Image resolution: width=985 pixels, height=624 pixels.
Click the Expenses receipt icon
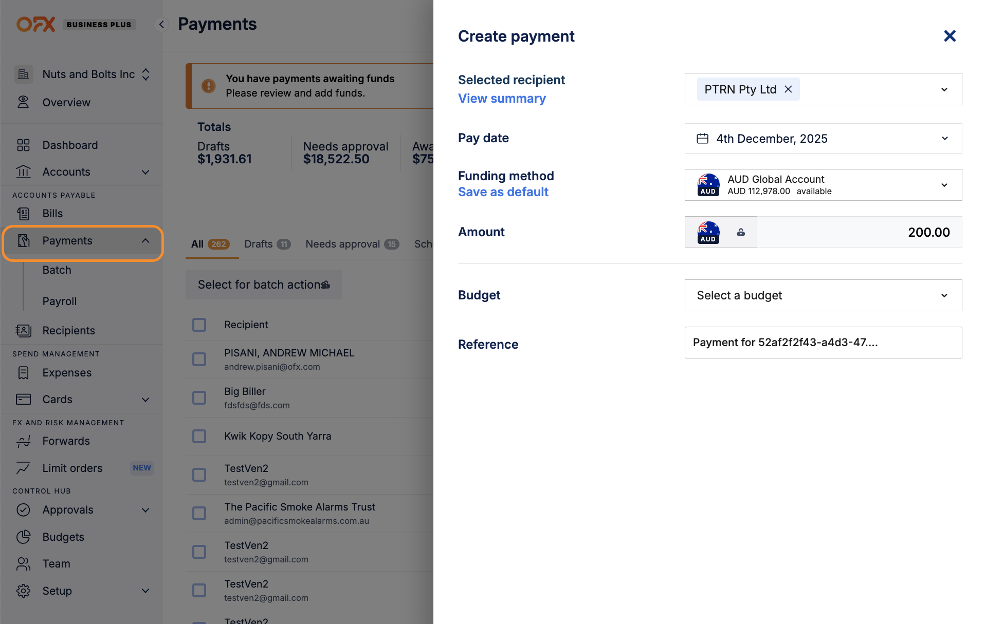pyautogui.click(x=23, y=373)
